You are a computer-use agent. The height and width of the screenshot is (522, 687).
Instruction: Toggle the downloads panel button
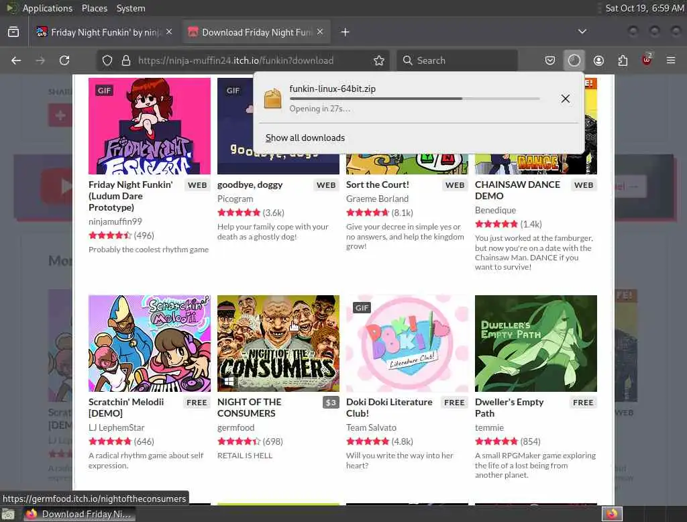pos(574,60)
